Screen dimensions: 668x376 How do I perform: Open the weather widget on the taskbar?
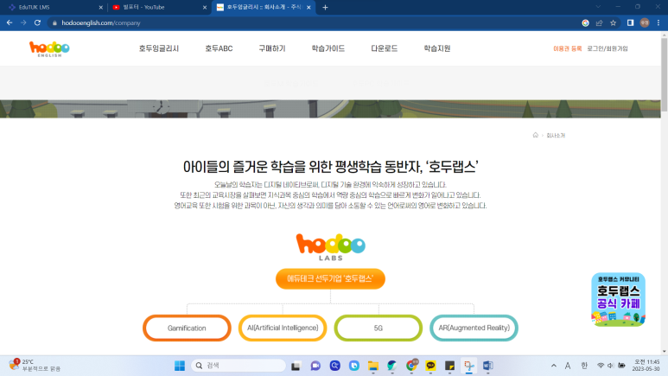[x=35, y=366]
